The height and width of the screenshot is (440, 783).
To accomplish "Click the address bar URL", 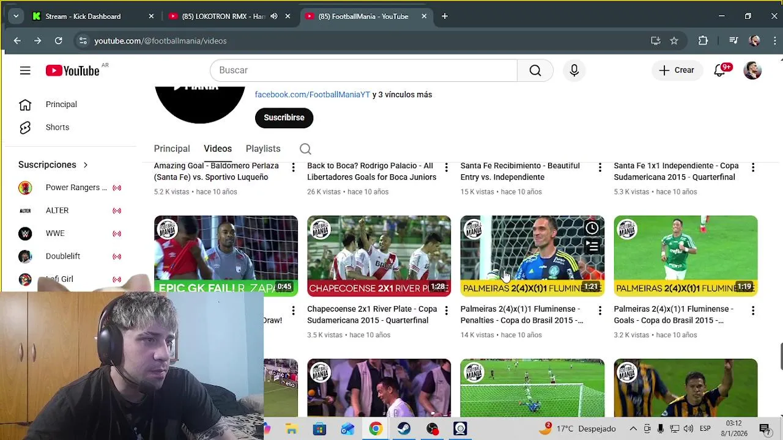I will 160,41.
